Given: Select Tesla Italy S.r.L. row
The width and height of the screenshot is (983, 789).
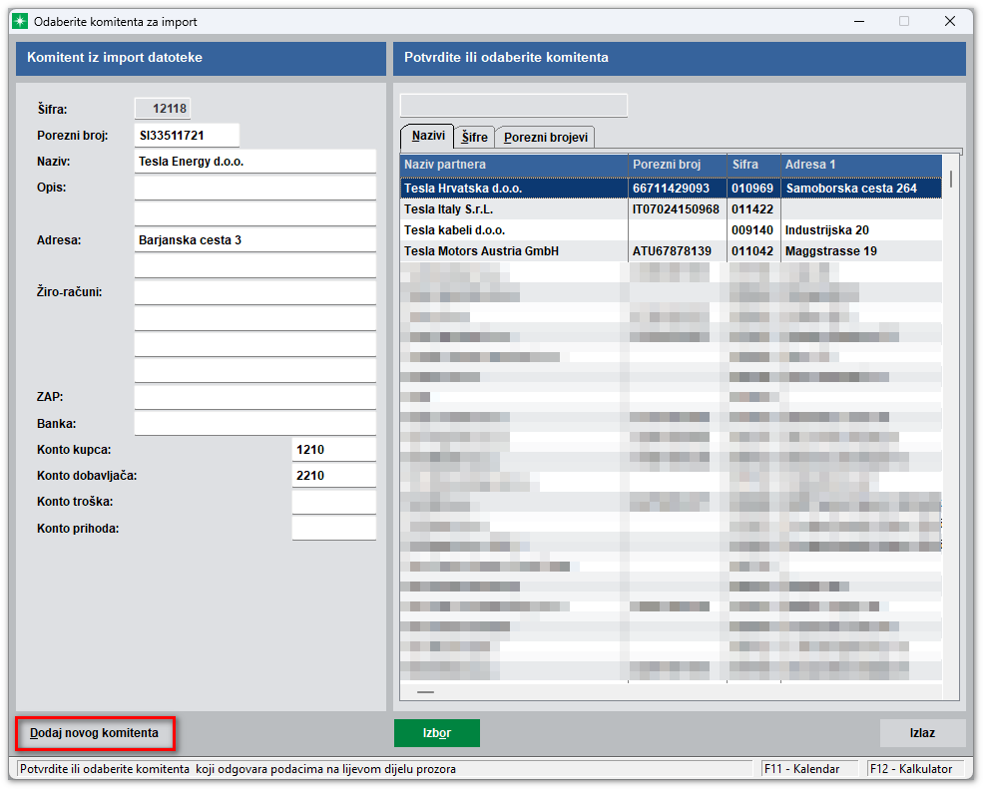Looking at the screenshot, I should point(513,209).
